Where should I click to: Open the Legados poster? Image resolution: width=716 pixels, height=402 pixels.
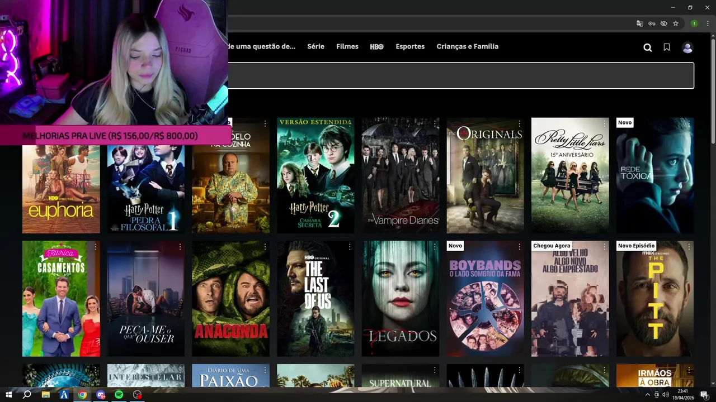tap(401, 299)
